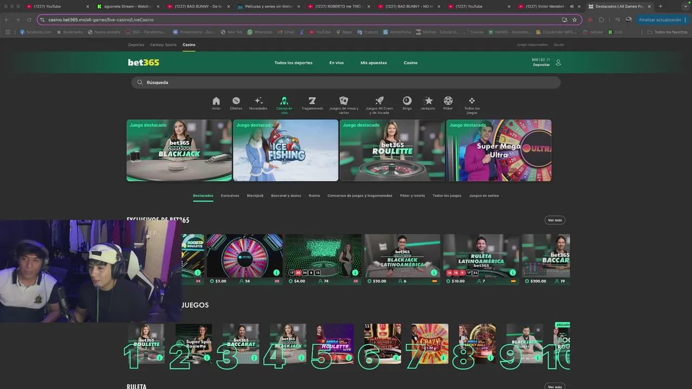692x389 pixels.
Task: Open the Juegos de sorteo tab
Action: click(x=484, y=196)
